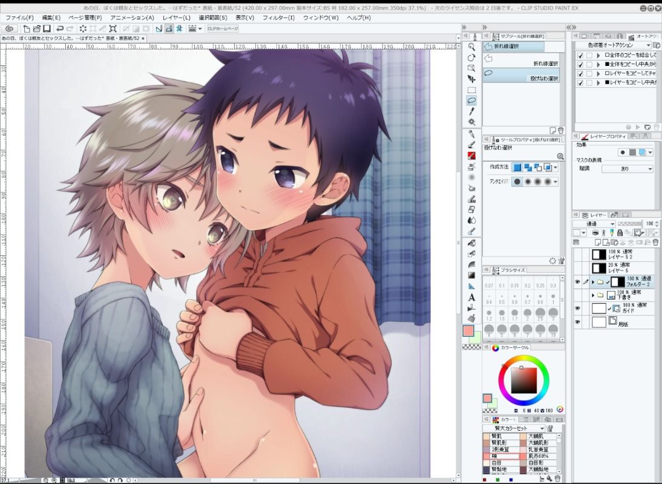Expand フォルダー 2 layer folder

pyautogui.click(x=593, y=283)
